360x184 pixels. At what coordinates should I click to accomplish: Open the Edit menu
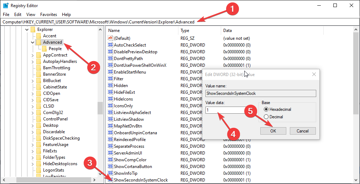click(x=18, y=15)
